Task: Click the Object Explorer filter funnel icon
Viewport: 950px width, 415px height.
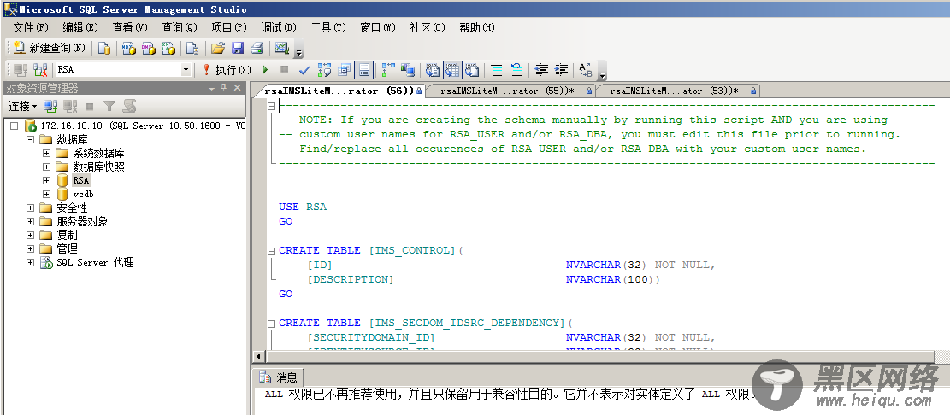Action: point(109,107)
